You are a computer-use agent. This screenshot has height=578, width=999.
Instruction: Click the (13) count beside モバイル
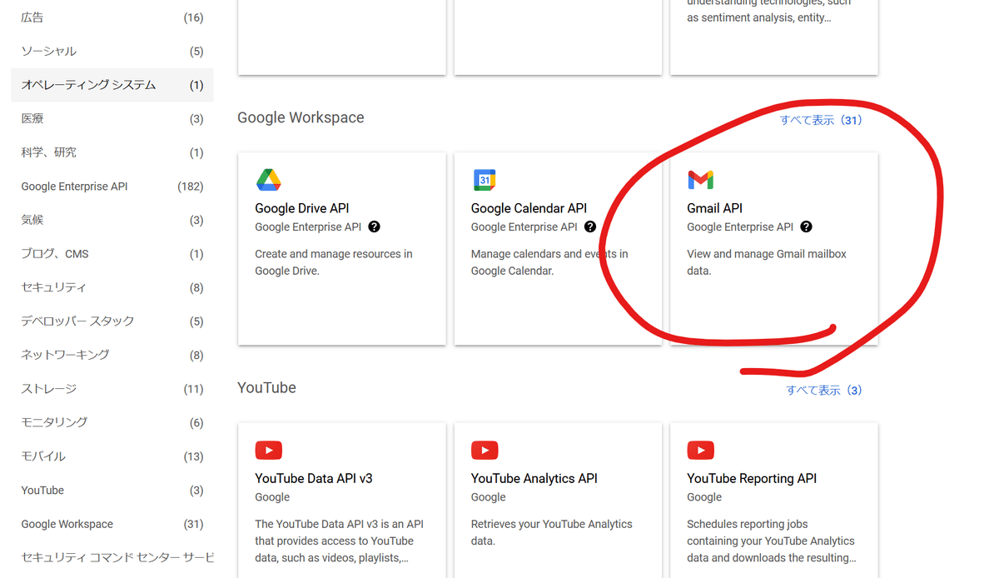(x=193, y=456)
